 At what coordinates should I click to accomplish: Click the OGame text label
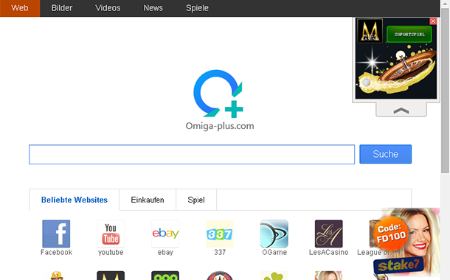click(274, 253)
